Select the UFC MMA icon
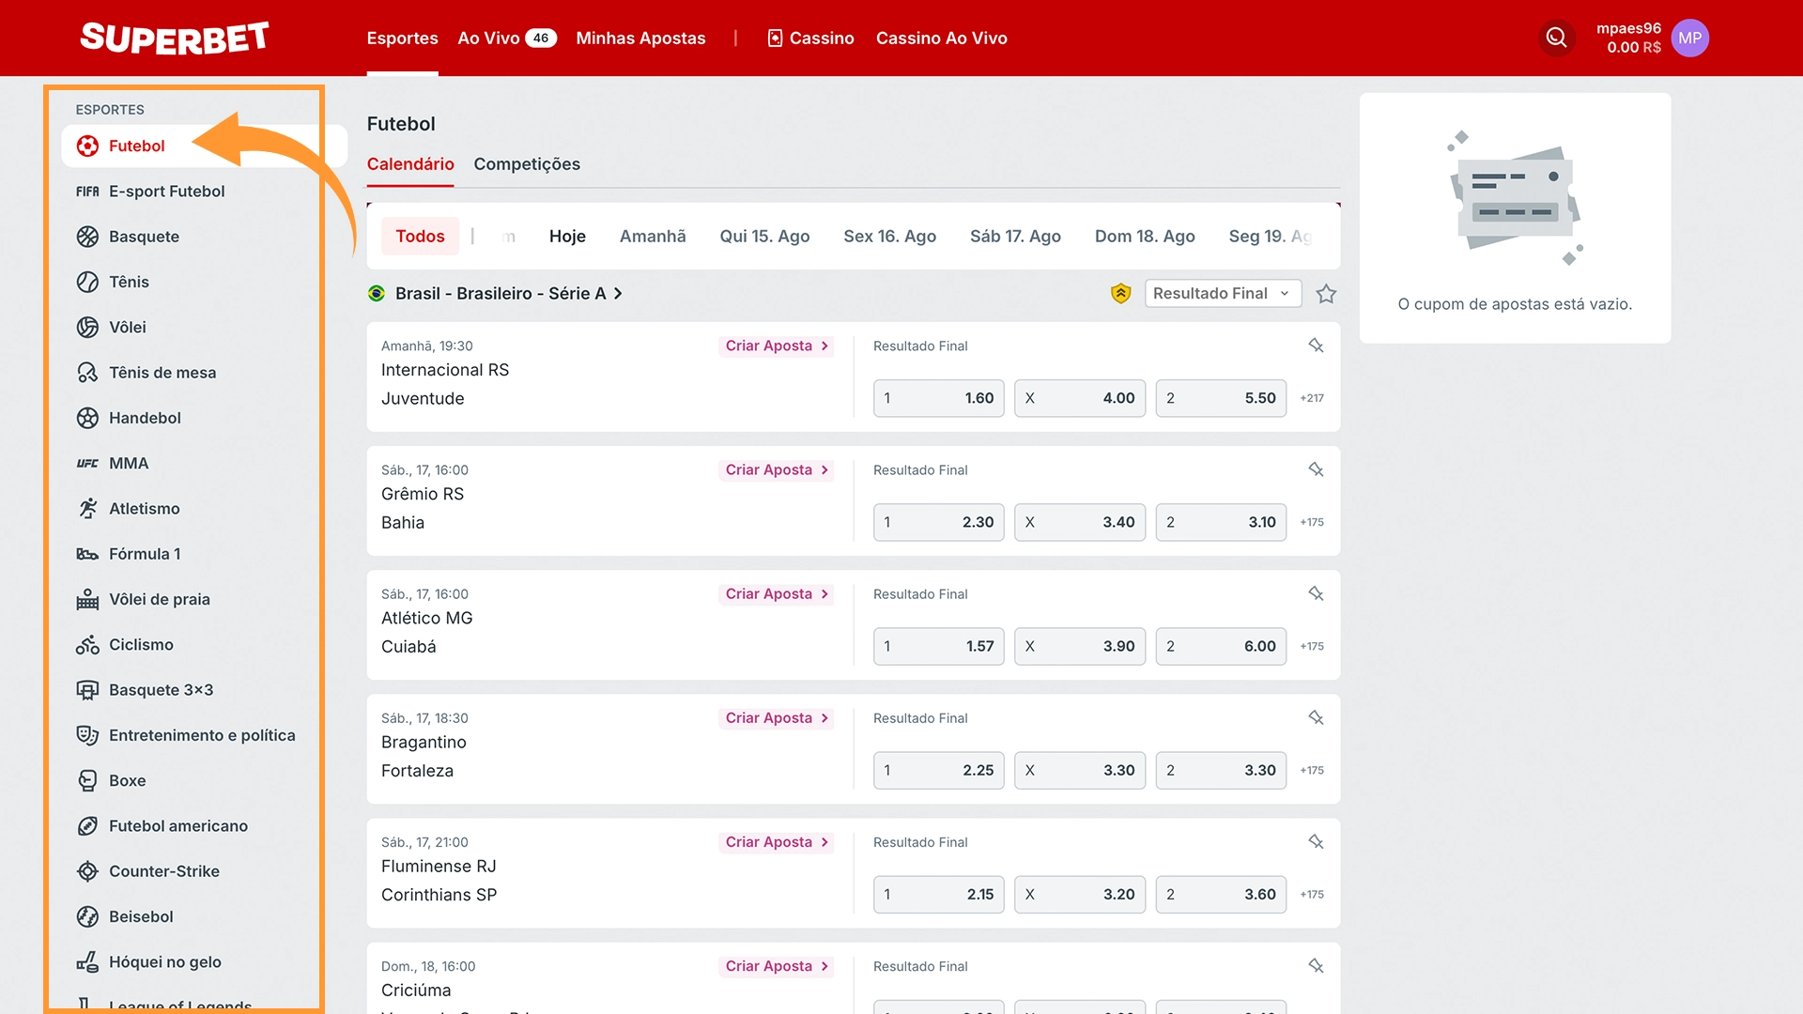Viewport: 1803px width, 1014px height. (87, 463)
